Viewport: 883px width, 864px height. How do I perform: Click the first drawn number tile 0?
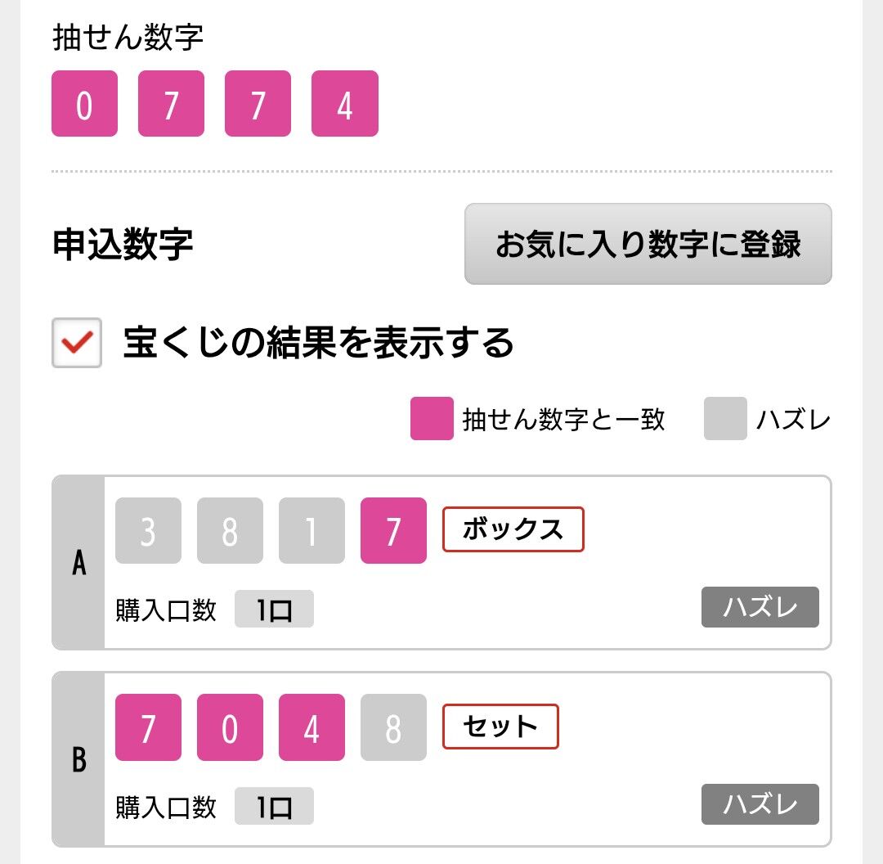click(84, 104)
